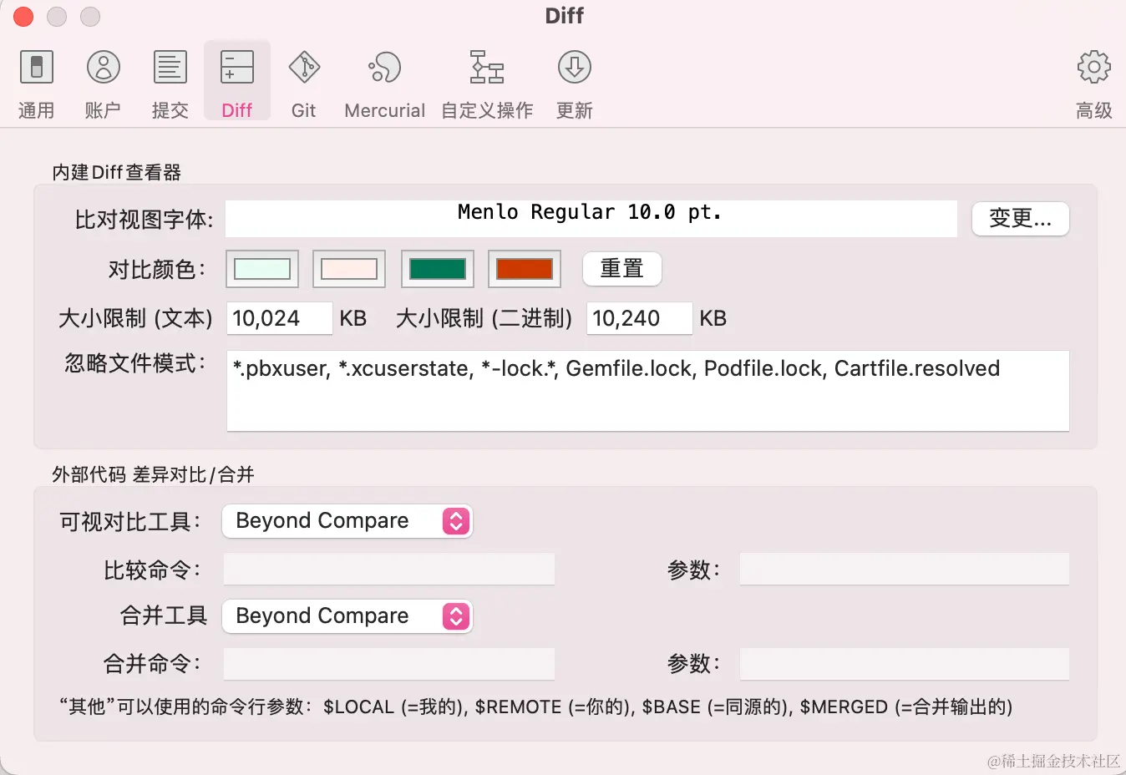This screenshot has width=1126, height=775.
Task: Pick the light green diff color swatch
Action: 262,269
